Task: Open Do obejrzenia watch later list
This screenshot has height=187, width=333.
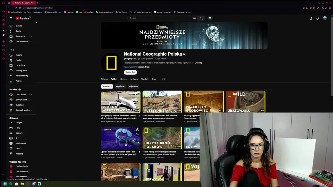Action: pos(21,71)
